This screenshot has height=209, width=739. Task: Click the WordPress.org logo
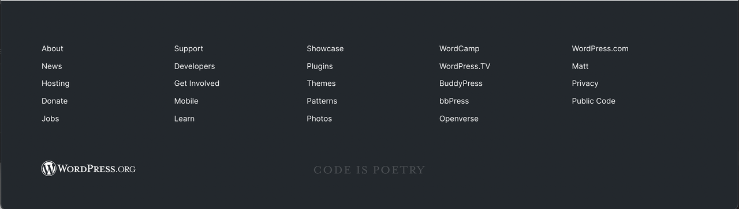point(88,169)
